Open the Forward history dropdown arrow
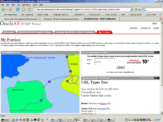The height and width of the screenshot is (122, 163). (x=14, y=9)
